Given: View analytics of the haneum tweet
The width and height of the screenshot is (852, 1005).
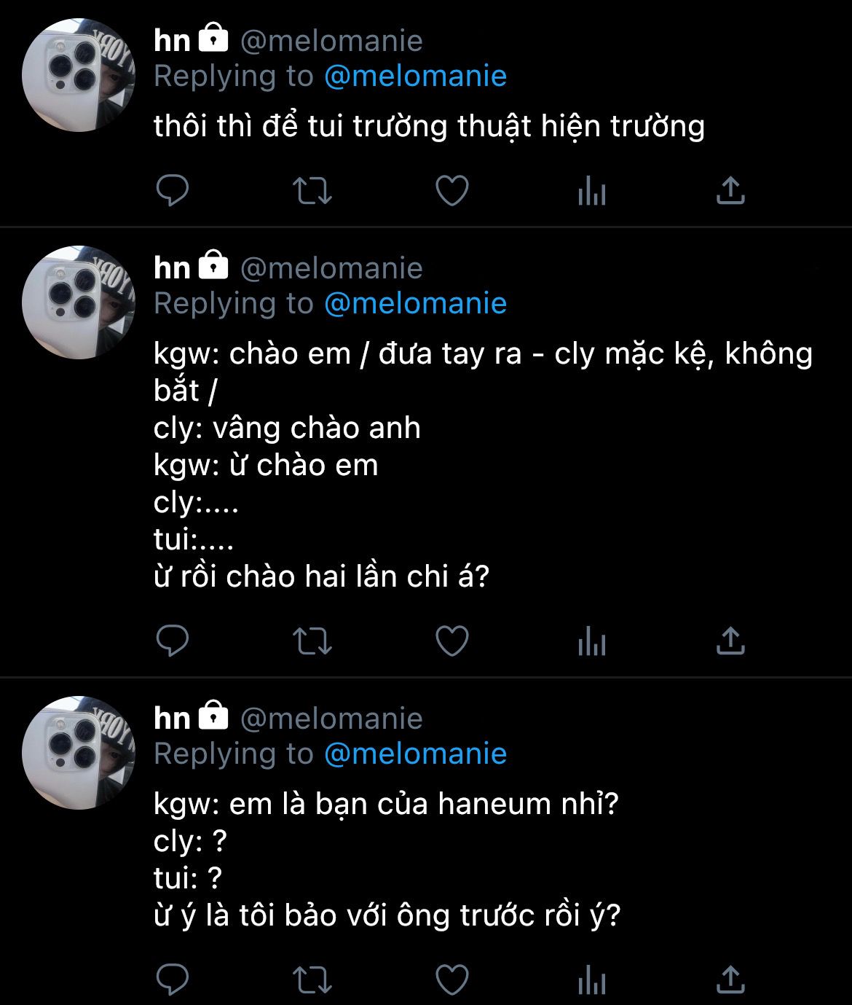Looking at the screenshot, I should click(x=591, y=980).
